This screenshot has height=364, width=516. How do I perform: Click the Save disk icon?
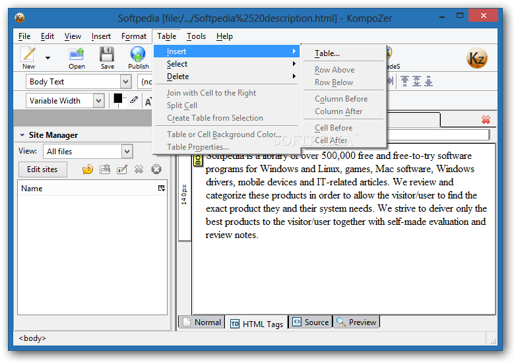(107, 55)
